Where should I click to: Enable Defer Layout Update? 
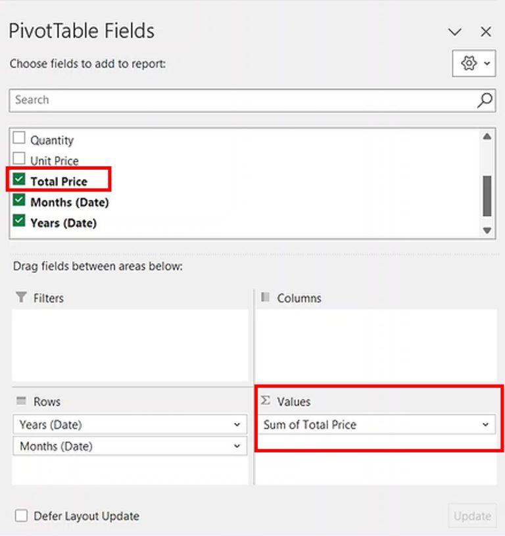click(22, 516)
